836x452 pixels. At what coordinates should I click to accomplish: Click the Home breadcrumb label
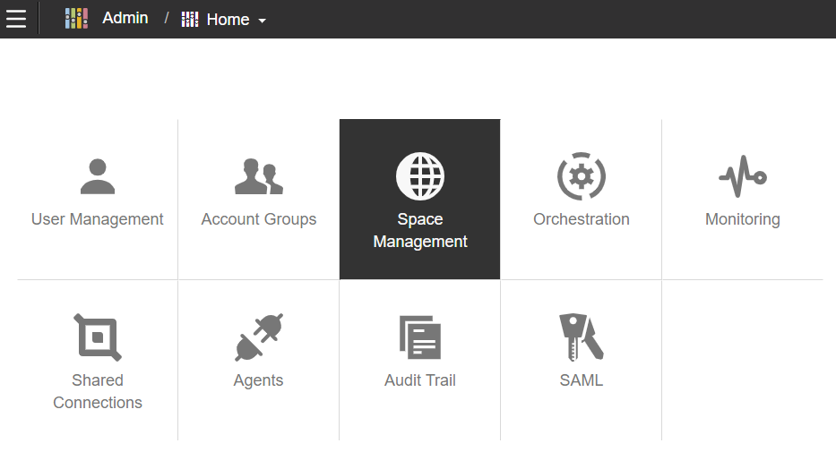(228, 20)
